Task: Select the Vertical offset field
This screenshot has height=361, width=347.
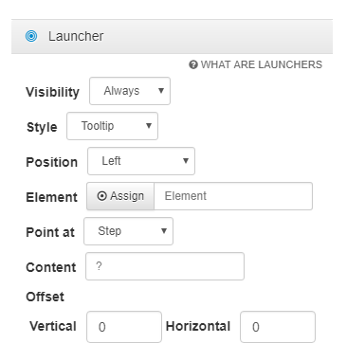Action: 124,327
